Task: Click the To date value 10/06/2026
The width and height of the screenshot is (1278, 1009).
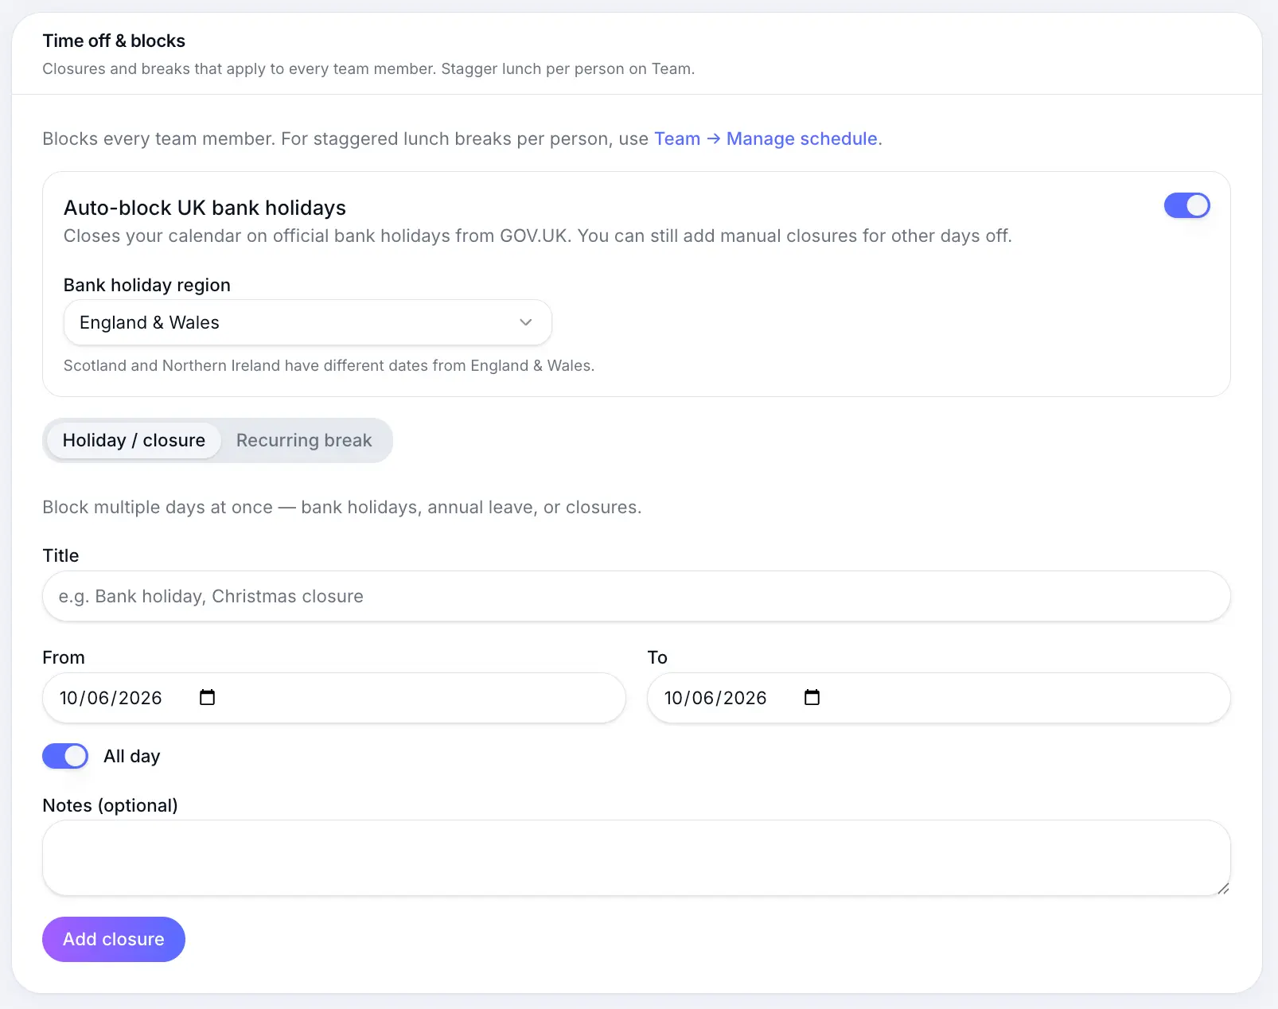Action: point(715,698)
